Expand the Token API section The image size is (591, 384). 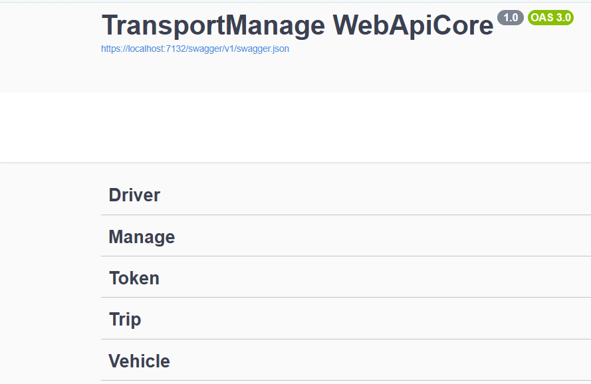click(134, 278)
